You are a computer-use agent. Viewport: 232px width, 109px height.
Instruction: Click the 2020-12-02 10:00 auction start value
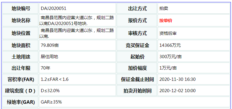coord(178,91)
